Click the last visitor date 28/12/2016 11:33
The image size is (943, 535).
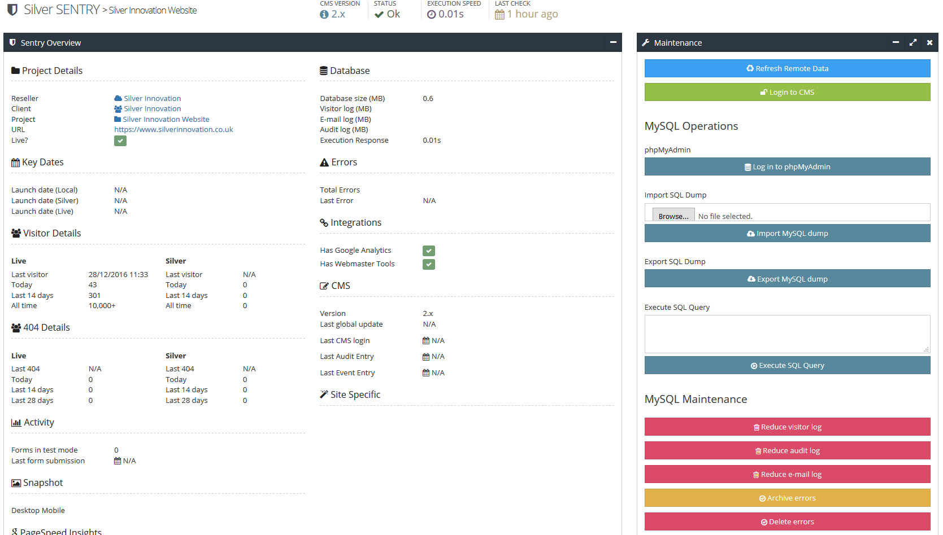coord(118,275)
